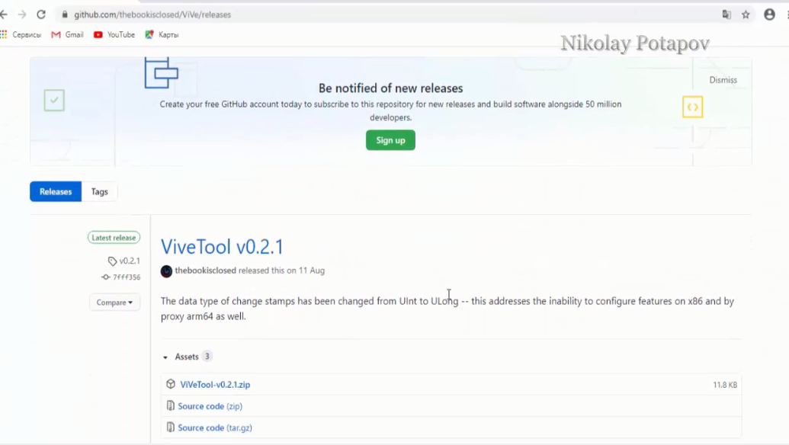The width and height of the screenshot is (789, 445).
Task: Click the 'released this on 11 Aug' text
Action: [281, 271]
